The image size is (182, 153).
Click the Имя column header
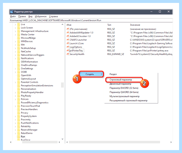69,25
